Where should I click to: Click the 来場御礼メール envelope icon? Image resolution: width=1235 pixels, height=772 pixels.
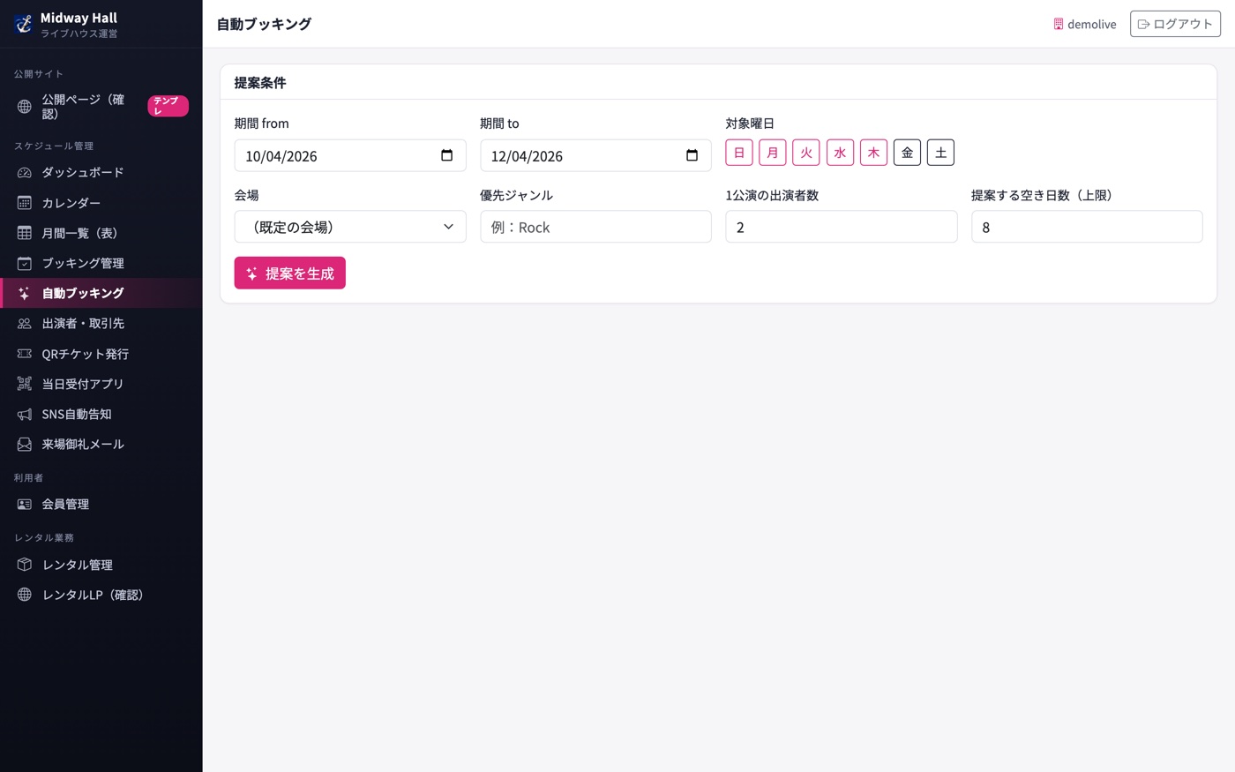point(25,444)
